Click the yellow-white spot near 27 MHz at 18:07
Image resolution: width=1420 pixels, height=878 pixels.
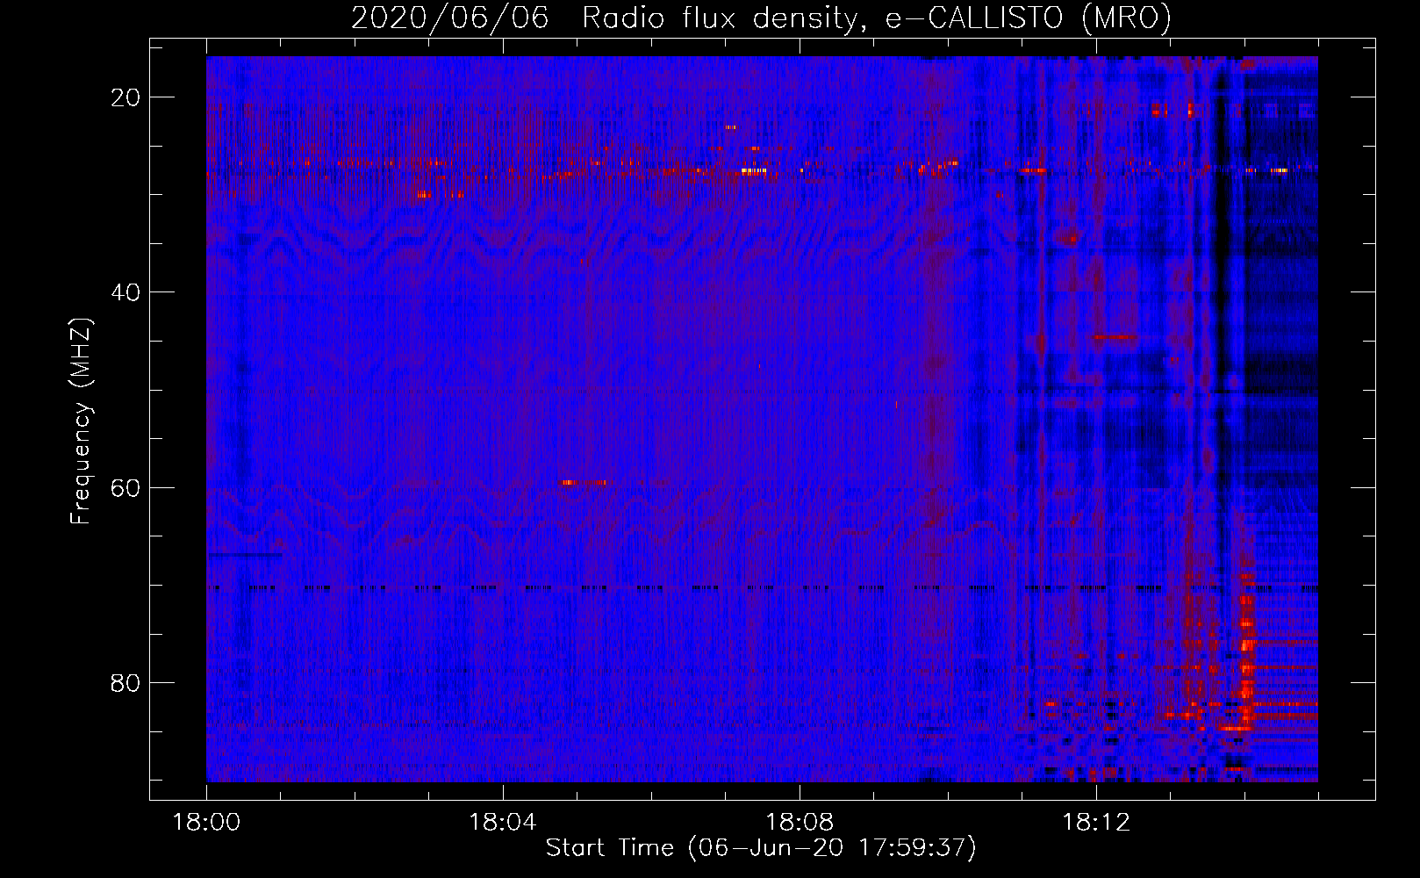[x=754, y=171]
